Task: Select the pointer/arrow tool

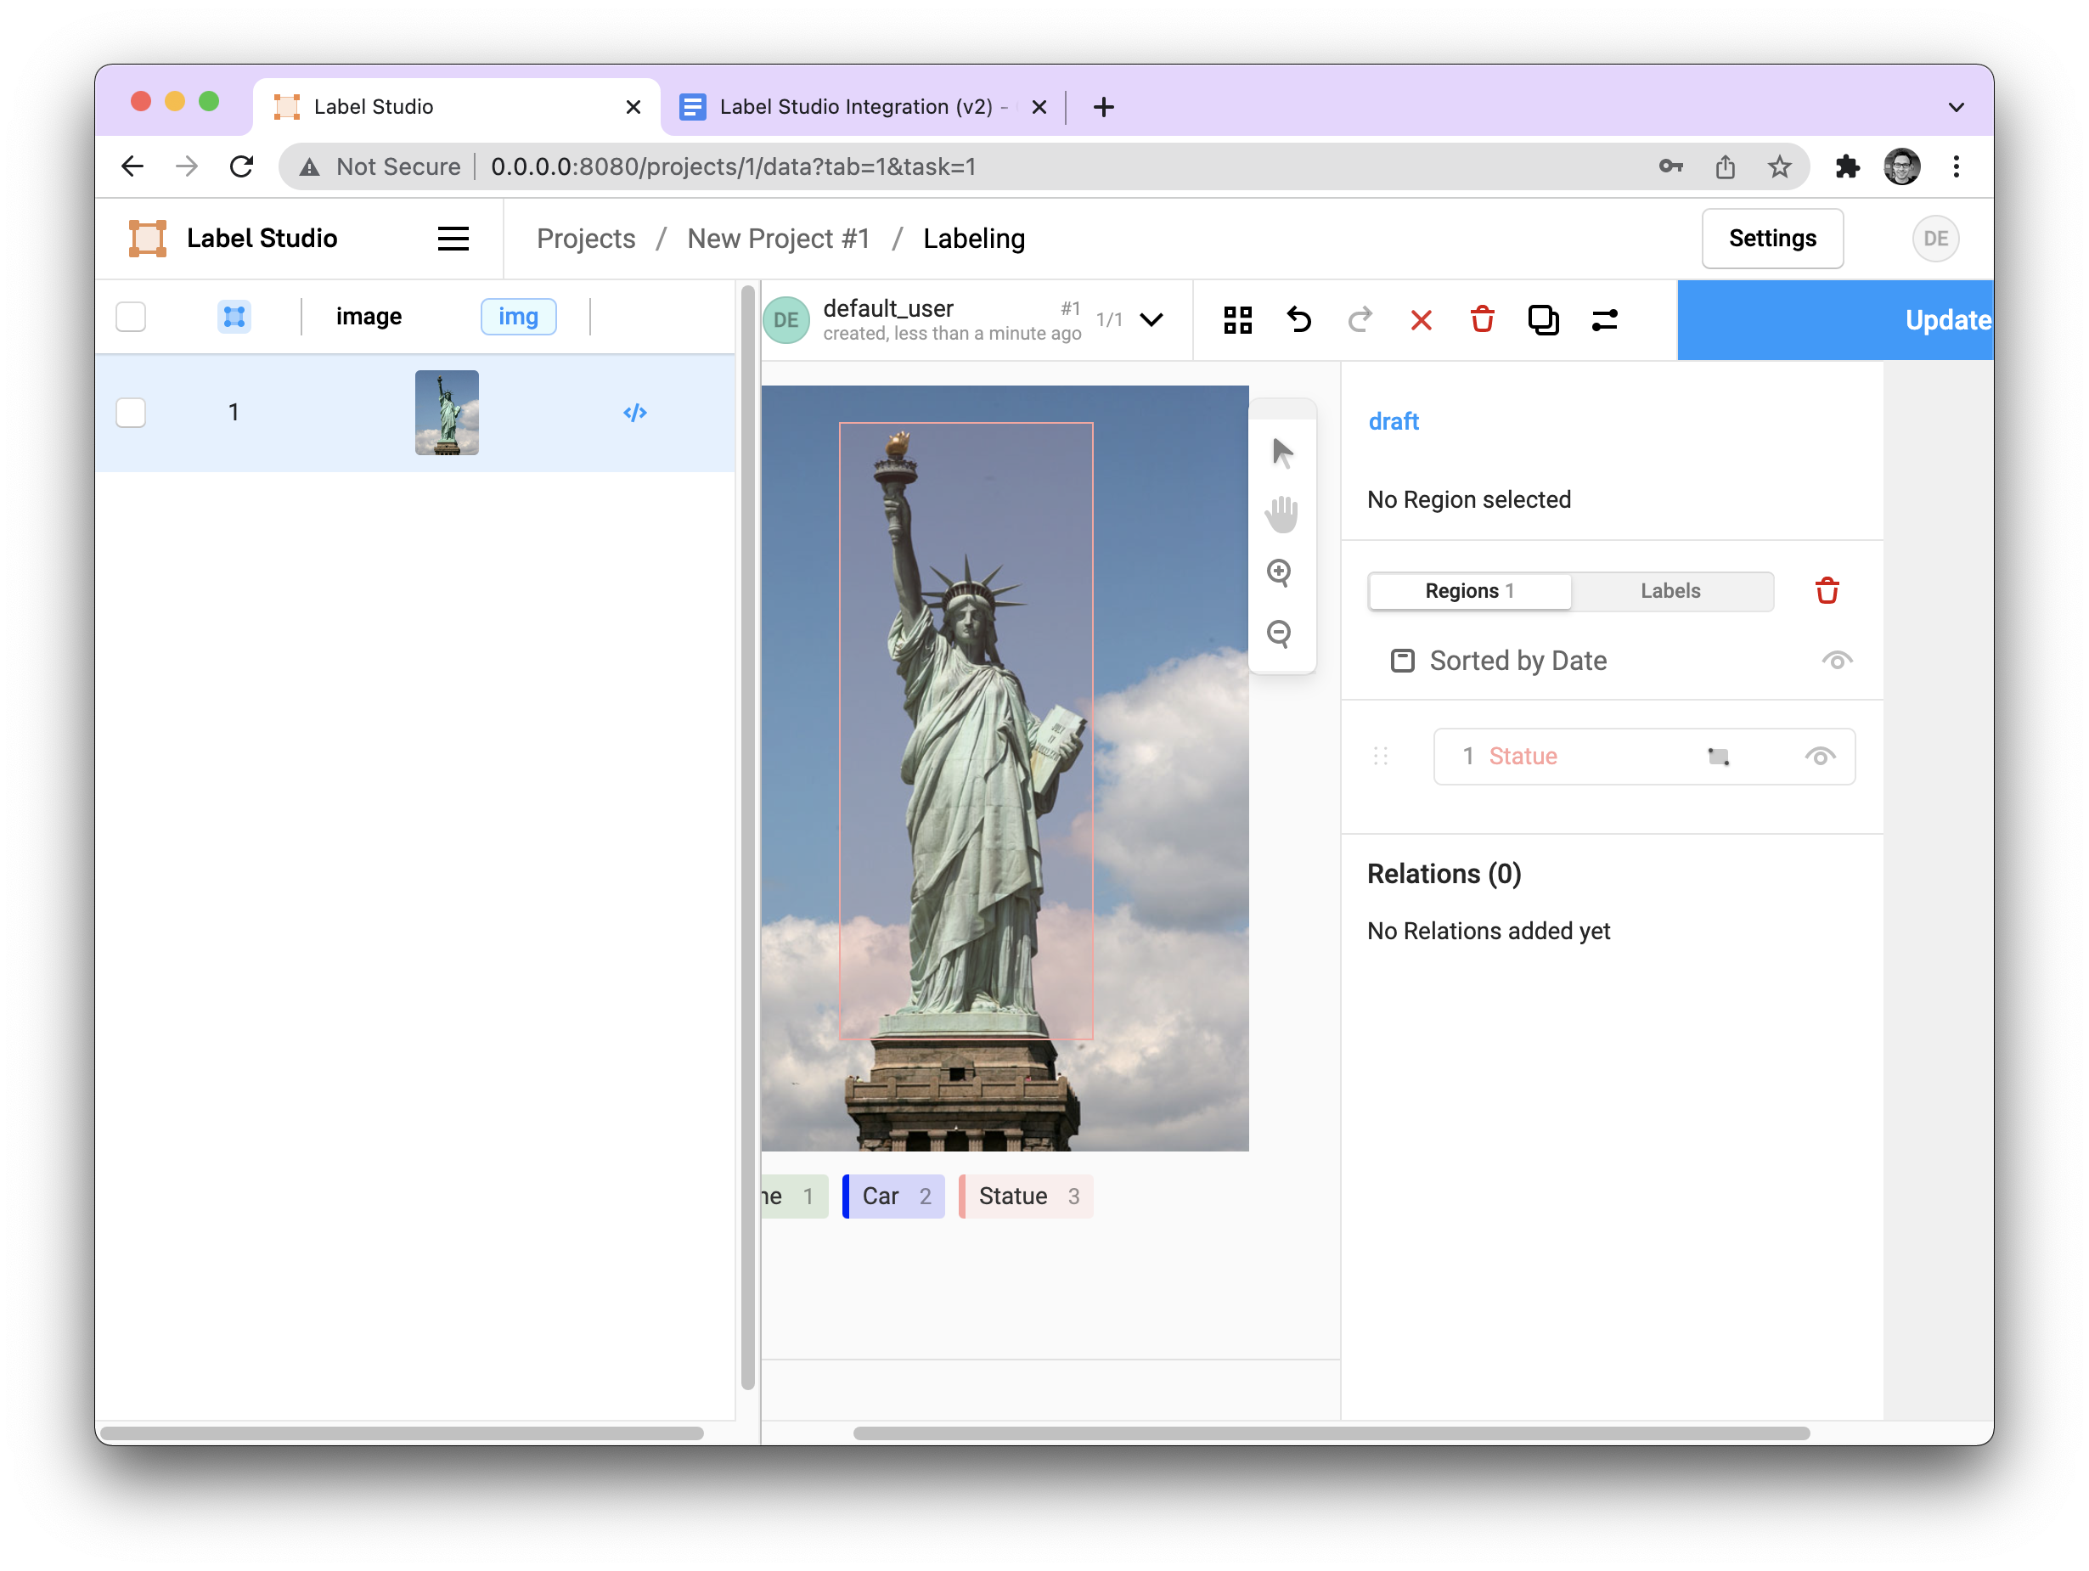Action: tap(1284, 455)
